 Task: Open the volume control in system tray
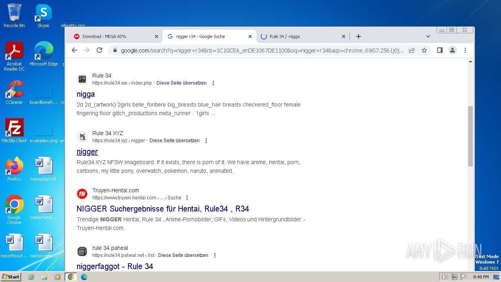(445, 277)
